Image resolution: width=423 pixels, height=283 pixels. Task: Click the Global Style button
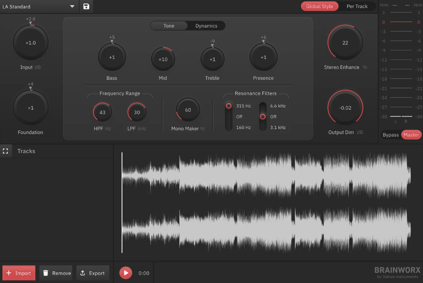[319, 6]
